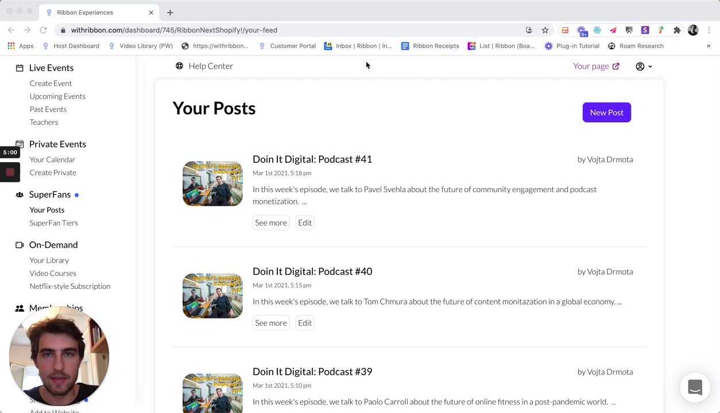Viewport: 720px width, 413px height.
Task: Open the Help Center link
Action: tap(211, 66)
